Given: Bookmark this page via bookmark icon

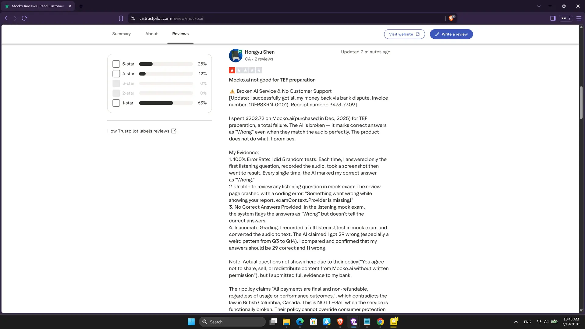Looking at the screenshot, I should [x=121, y=18].
